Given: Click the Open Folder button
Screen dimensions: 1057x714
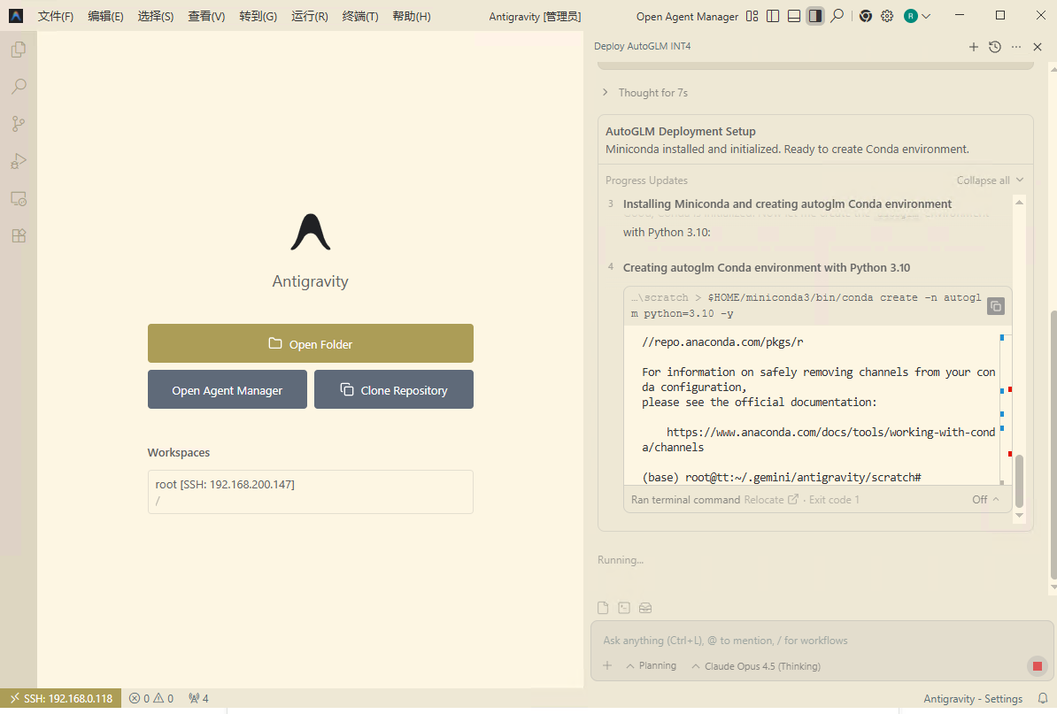Looking at the screenshot, I should [x=311, y=344].
